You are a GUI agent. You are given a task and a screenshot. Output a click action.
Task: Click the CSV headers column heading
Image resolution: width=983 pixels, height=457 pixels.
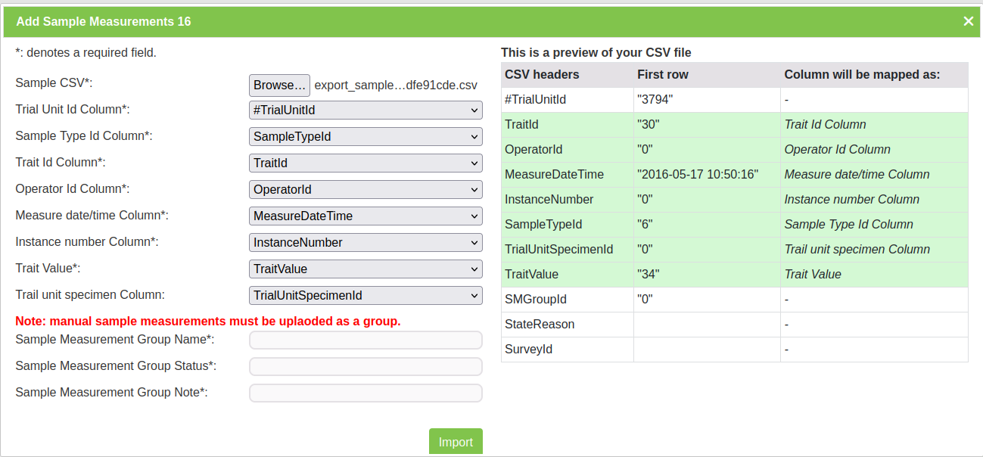pyautogui.click(x=542, y=75)
